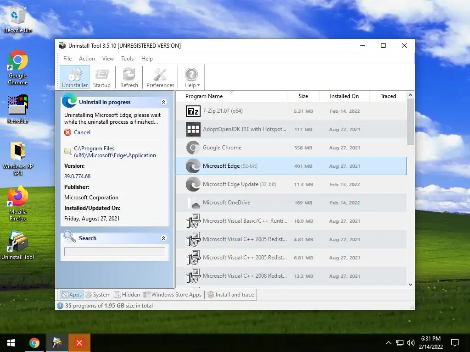Collapse the Search panel
Screen dimensions: 470x352
164,238
